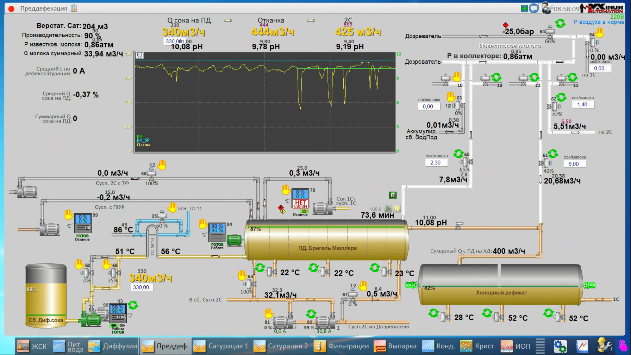
Task: Switch to the Выпарка tab
Action: [x=395, y=346]
